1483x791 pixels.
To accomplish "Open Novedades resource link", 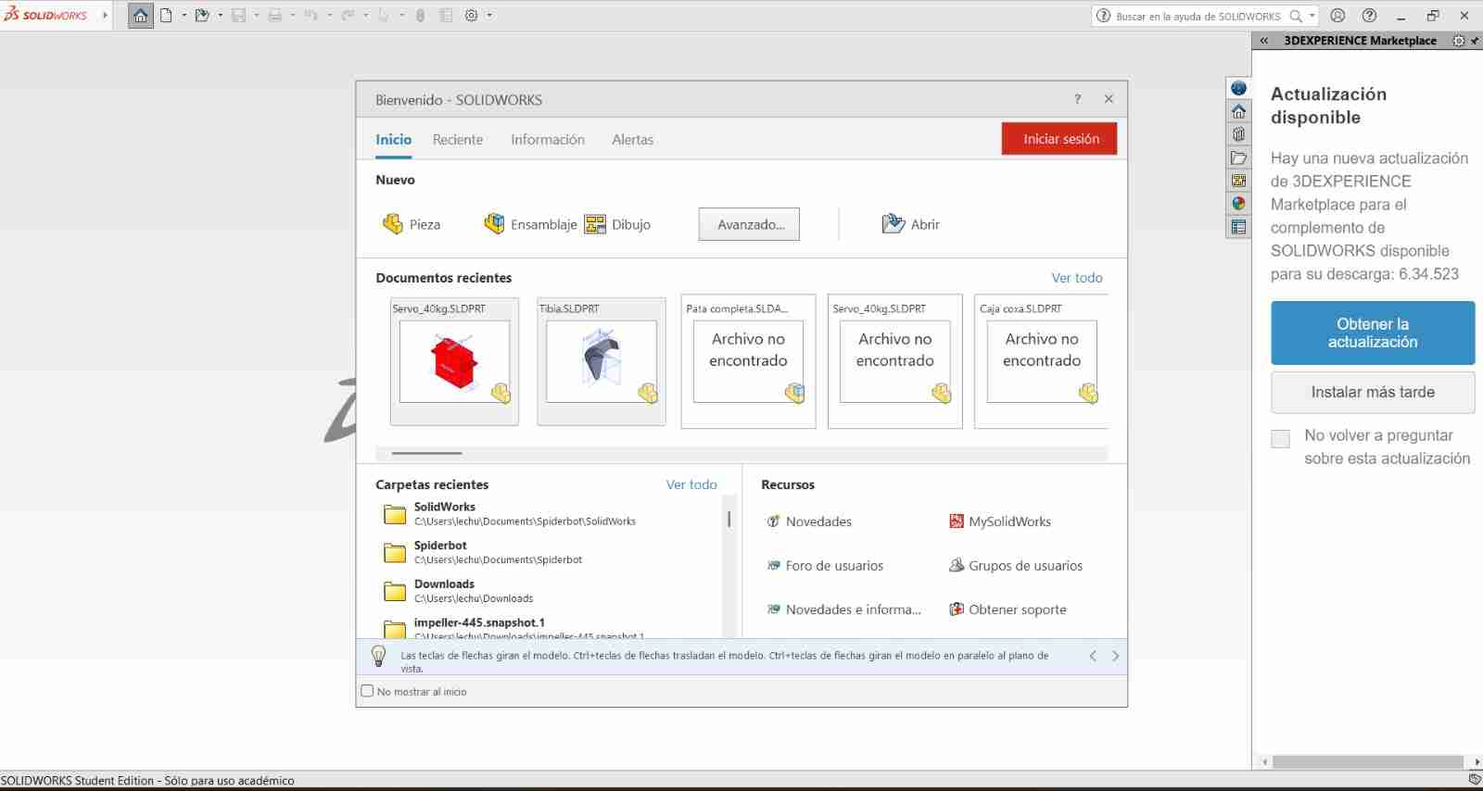I will [809, 521].
